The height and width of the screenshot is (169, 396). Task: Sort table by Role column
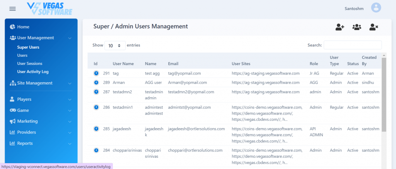coord(314,64)
